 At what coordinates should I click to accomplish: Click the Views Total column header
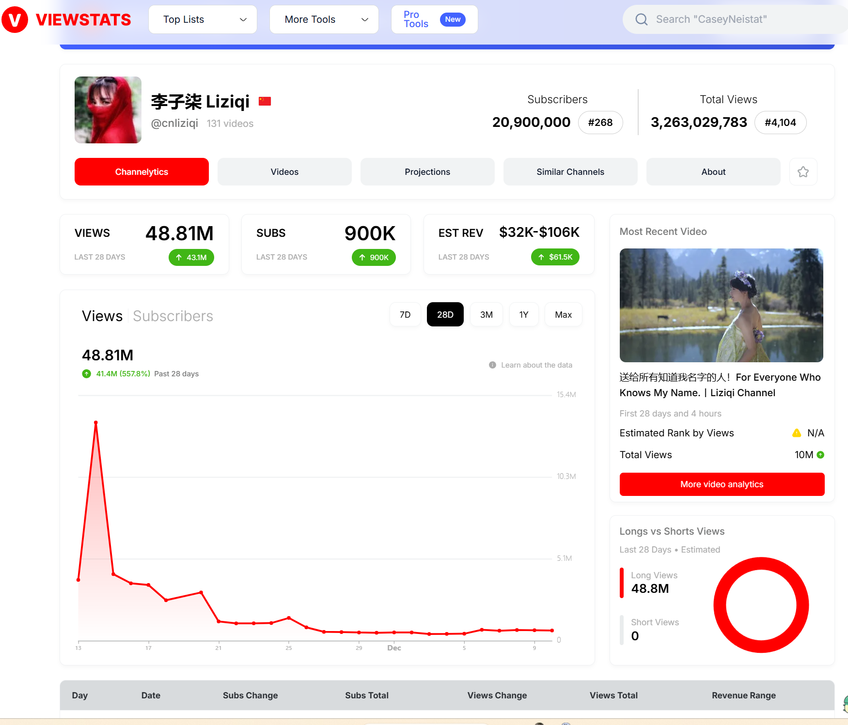click(613, 695)
